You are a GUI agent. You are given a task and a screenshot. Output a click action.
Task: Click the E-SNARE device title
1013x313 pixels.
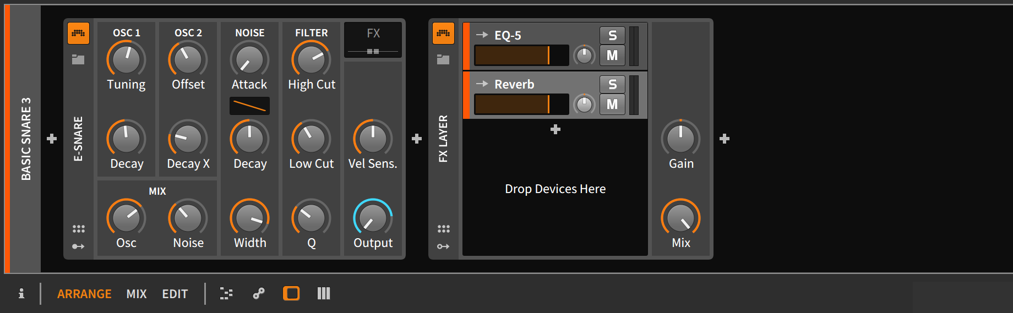click(78, 139)
